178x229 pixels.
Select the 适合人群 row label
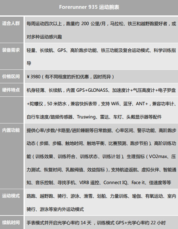click(x=11, y=23)
